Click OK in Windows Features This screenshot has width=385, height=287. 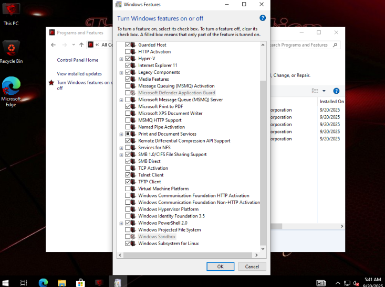point(220,267)
